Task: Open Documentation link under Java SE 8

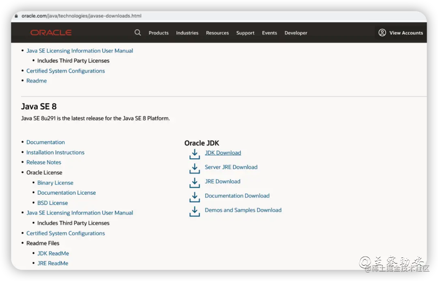Action: [45, 142]
